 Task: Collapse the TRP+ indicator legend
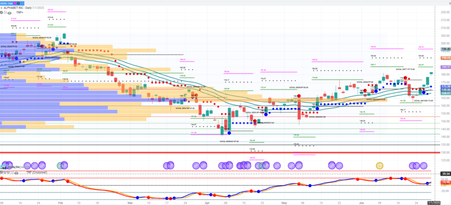click(5, 13)
